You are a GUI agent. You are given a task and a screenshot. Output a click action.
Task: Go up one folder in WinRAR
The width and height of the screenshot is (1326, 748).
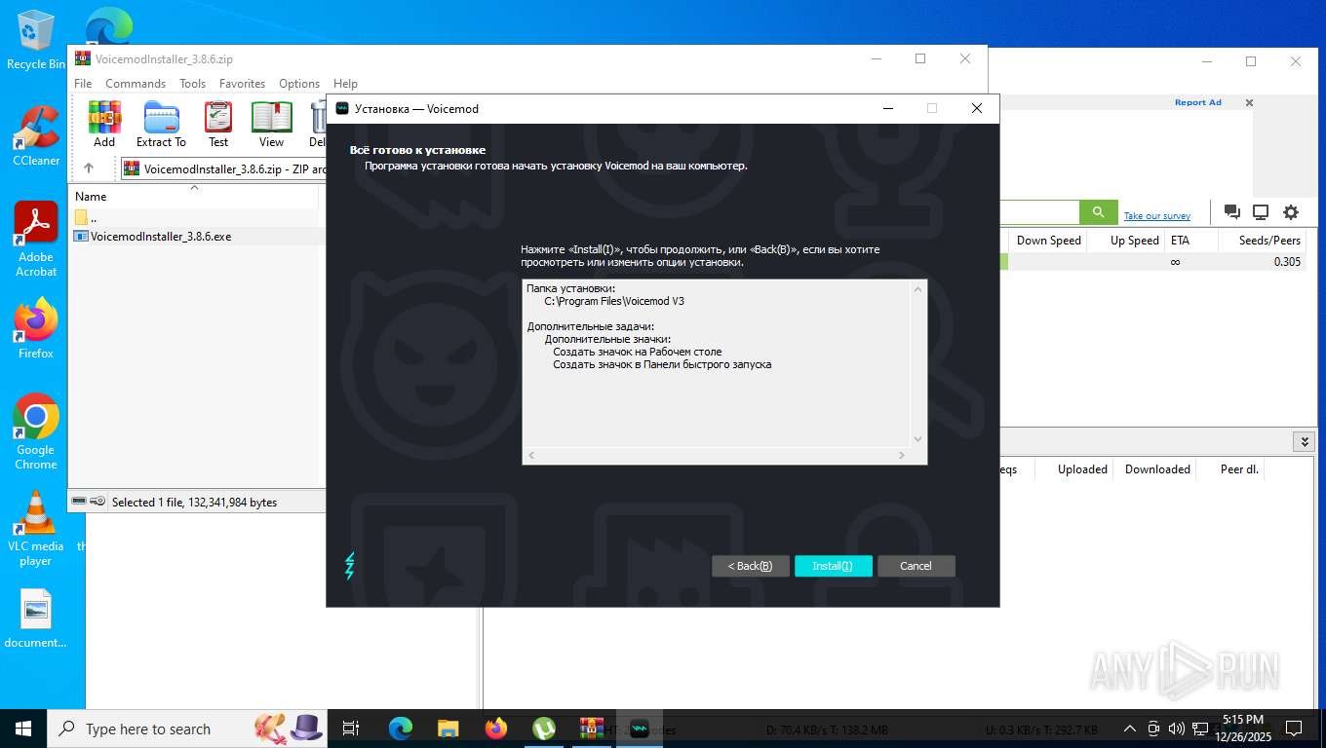[x=89, y=168]
